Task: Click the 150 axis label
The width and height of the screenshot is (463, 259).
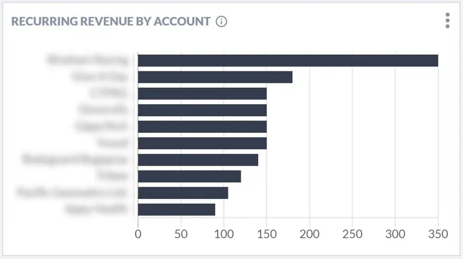Action: (x=267, y=234)
